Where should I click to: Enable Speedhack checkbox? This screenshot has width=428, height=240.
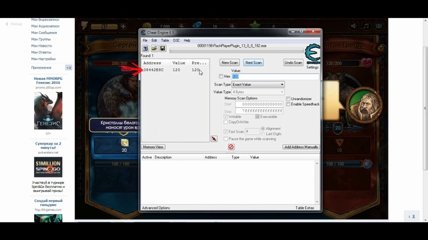(288, 104)
